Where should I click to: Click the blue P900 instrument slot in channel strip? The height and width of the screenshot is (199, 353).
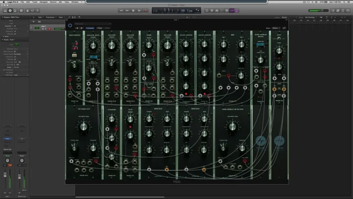[x=8, y=139]
